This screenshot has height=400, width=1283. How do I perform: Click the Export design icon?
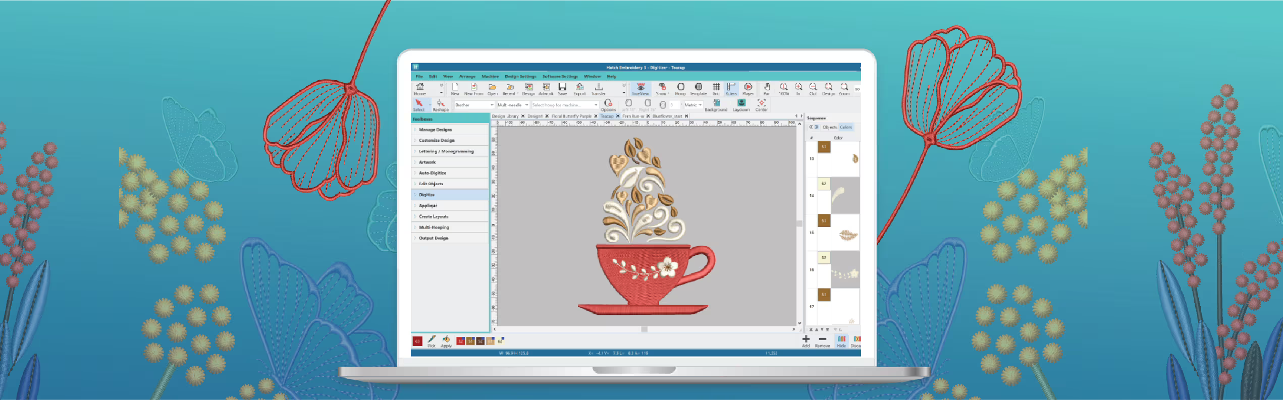pos(579,89)
